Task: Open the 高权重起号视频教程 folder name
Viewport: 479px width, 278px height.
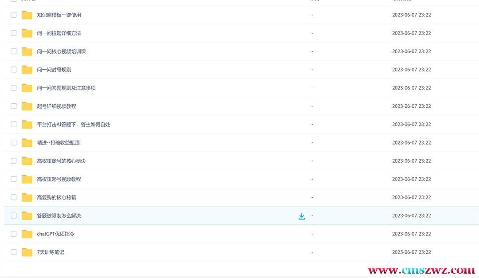Action: coord(59,179)
